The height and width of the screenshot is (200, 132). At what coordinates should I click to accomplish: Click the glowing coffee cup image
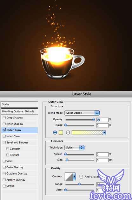pos(62,63)
